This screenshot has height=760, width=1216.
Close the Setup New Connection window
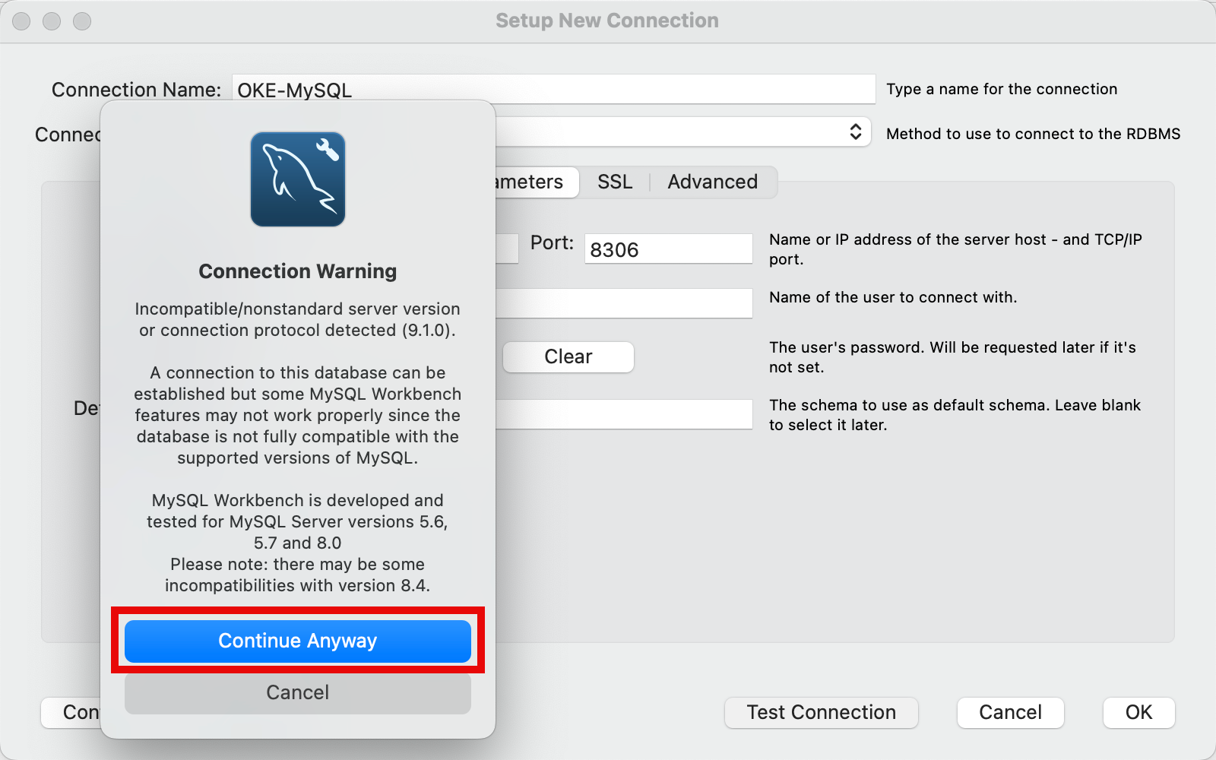(21, 21)
